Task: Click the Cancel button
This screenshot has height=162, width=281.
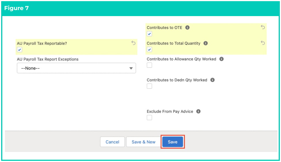Action: (112, 142)
